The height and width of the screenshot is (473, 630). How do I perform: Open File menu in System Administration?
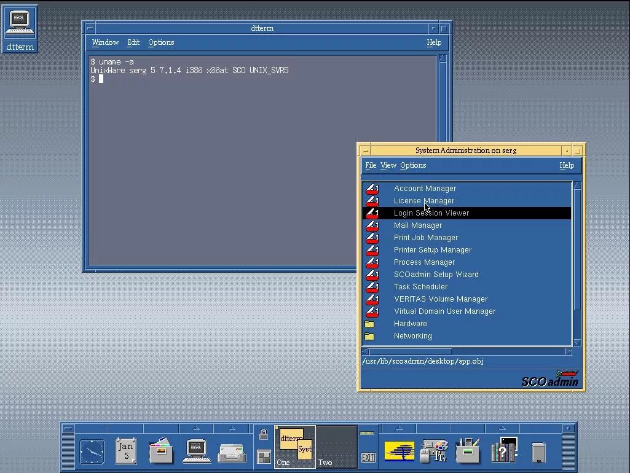tap(371, 165)
